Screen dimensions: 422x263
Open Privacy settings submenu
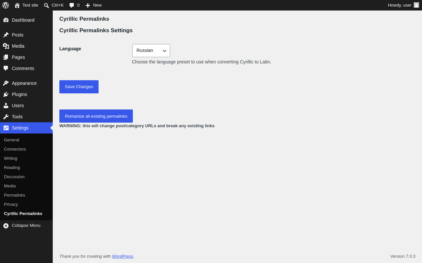tap(11, 204)
